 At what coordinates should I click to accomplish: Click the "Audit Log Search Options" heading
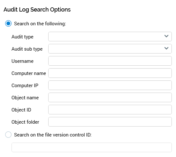point(37,10)
